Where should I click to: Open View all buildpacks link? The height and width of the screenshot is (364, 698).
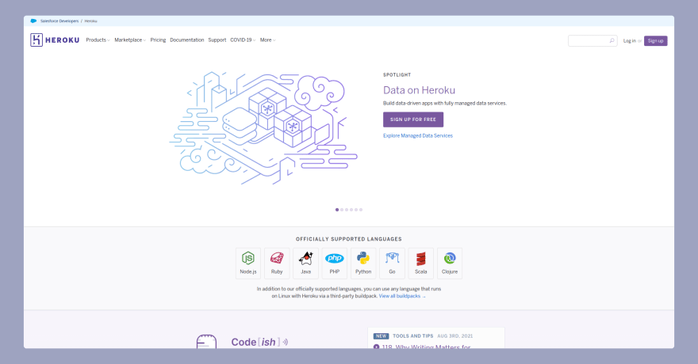[402, 296]
